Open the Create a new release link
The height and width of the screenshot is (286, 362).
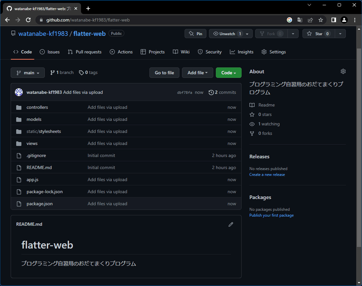coord(267,174)
